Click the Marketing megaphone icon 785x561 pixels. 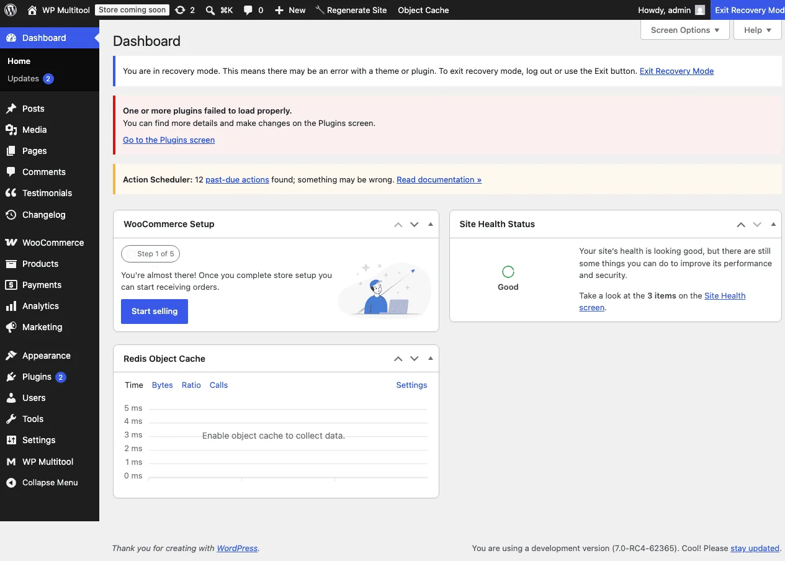(x=11, y=327)
